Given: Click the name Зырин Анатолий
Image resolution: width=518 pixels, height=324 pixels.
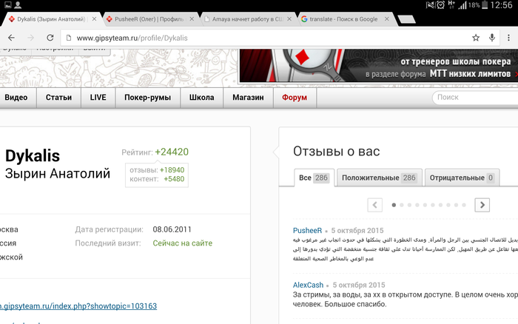Looking at the screenshot, I should coord(58,174).
